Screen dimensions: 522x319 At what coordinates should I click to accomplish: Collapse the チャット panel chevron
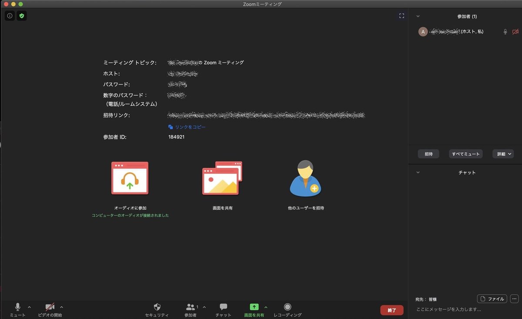click(418, 172)
